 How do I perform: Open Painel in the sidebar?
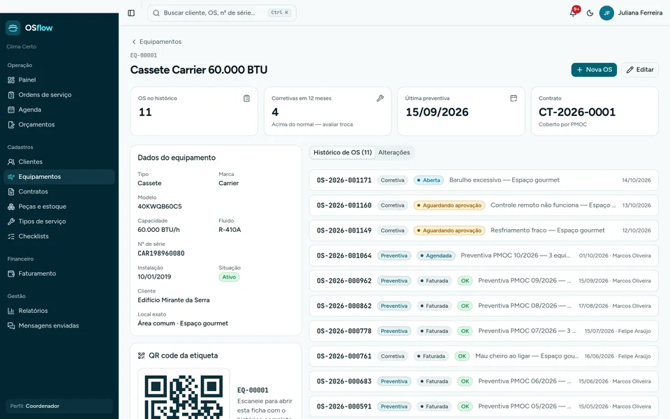[x=59, y=80]
